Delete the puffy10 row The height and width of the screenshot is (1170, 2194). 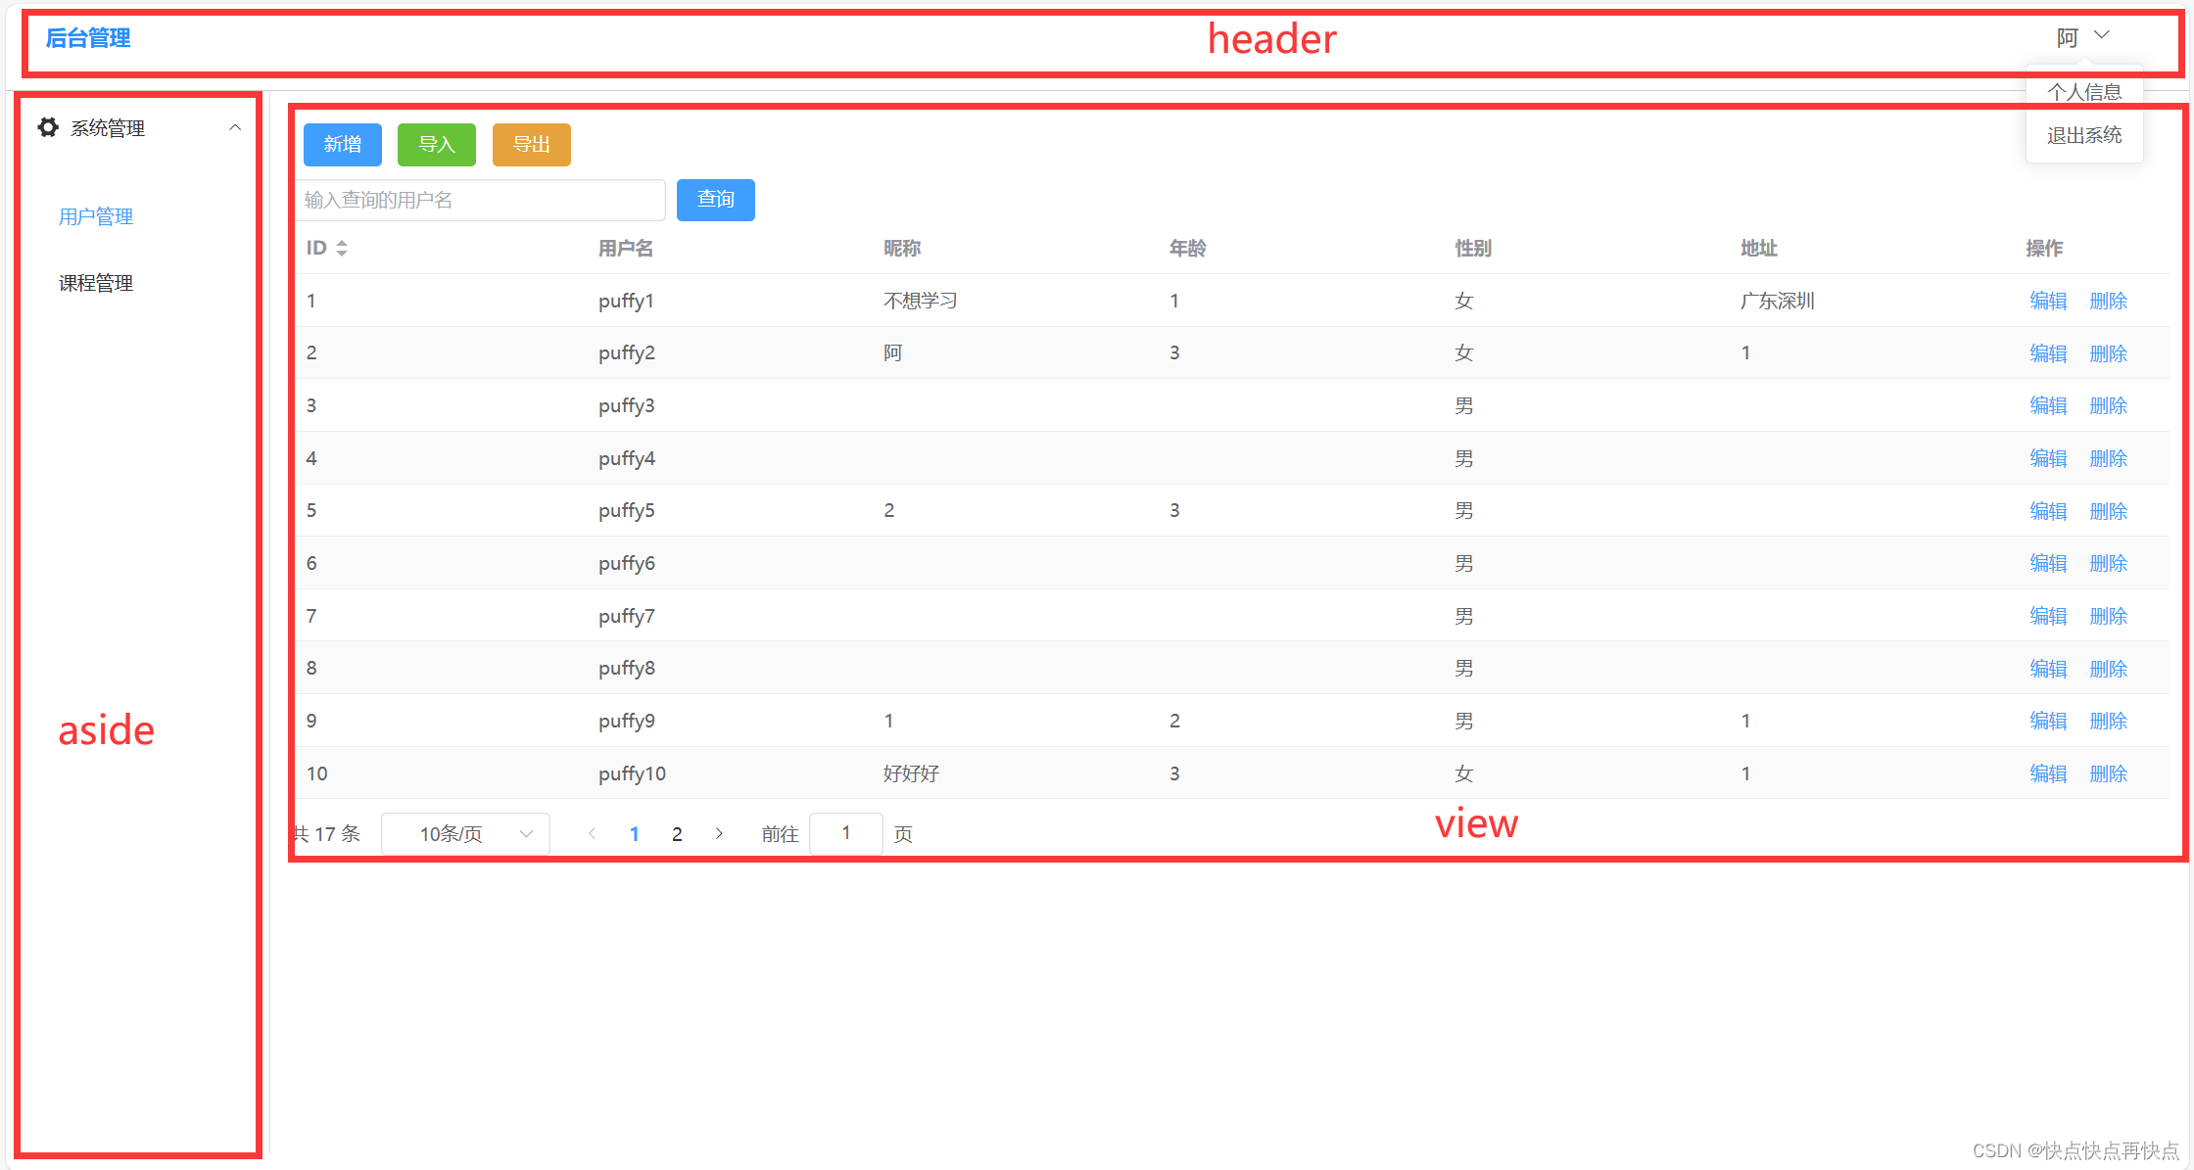(x=2109, y=773)
